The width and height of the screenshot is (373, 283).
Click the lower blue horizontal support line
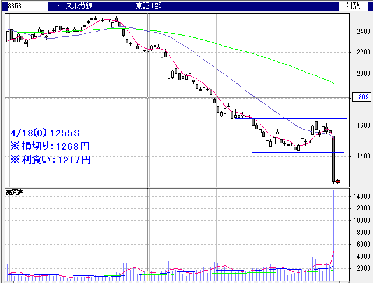pyautogui.click(x=292, y=153)
